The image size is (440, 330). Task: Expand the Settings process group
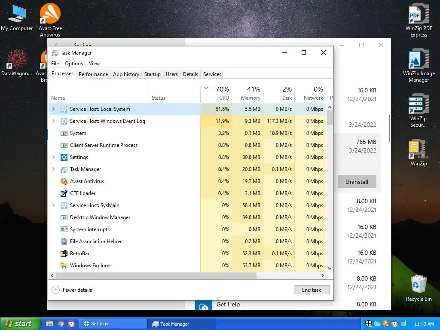54,157
